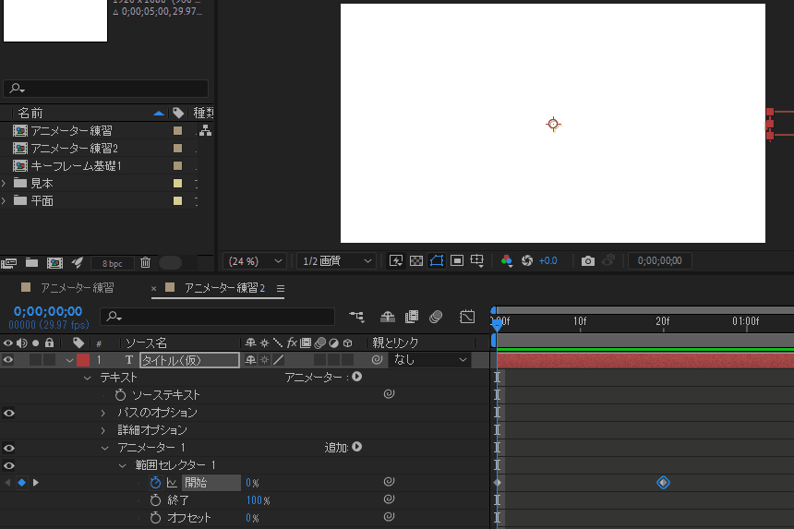The image size is (794, 529).
Task: Open the zoom level dropdown (24 %)
Action: click(255, 261)
